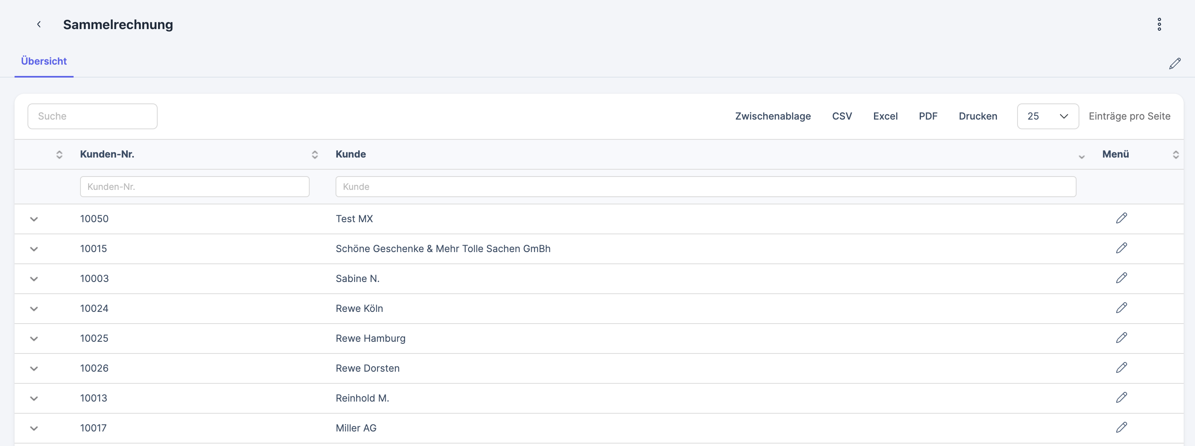This screenshot has height=446, width=1195.
Task: Expand the Rewe Hamburg row
Action: pyautogui.click(x=34, y=339)
